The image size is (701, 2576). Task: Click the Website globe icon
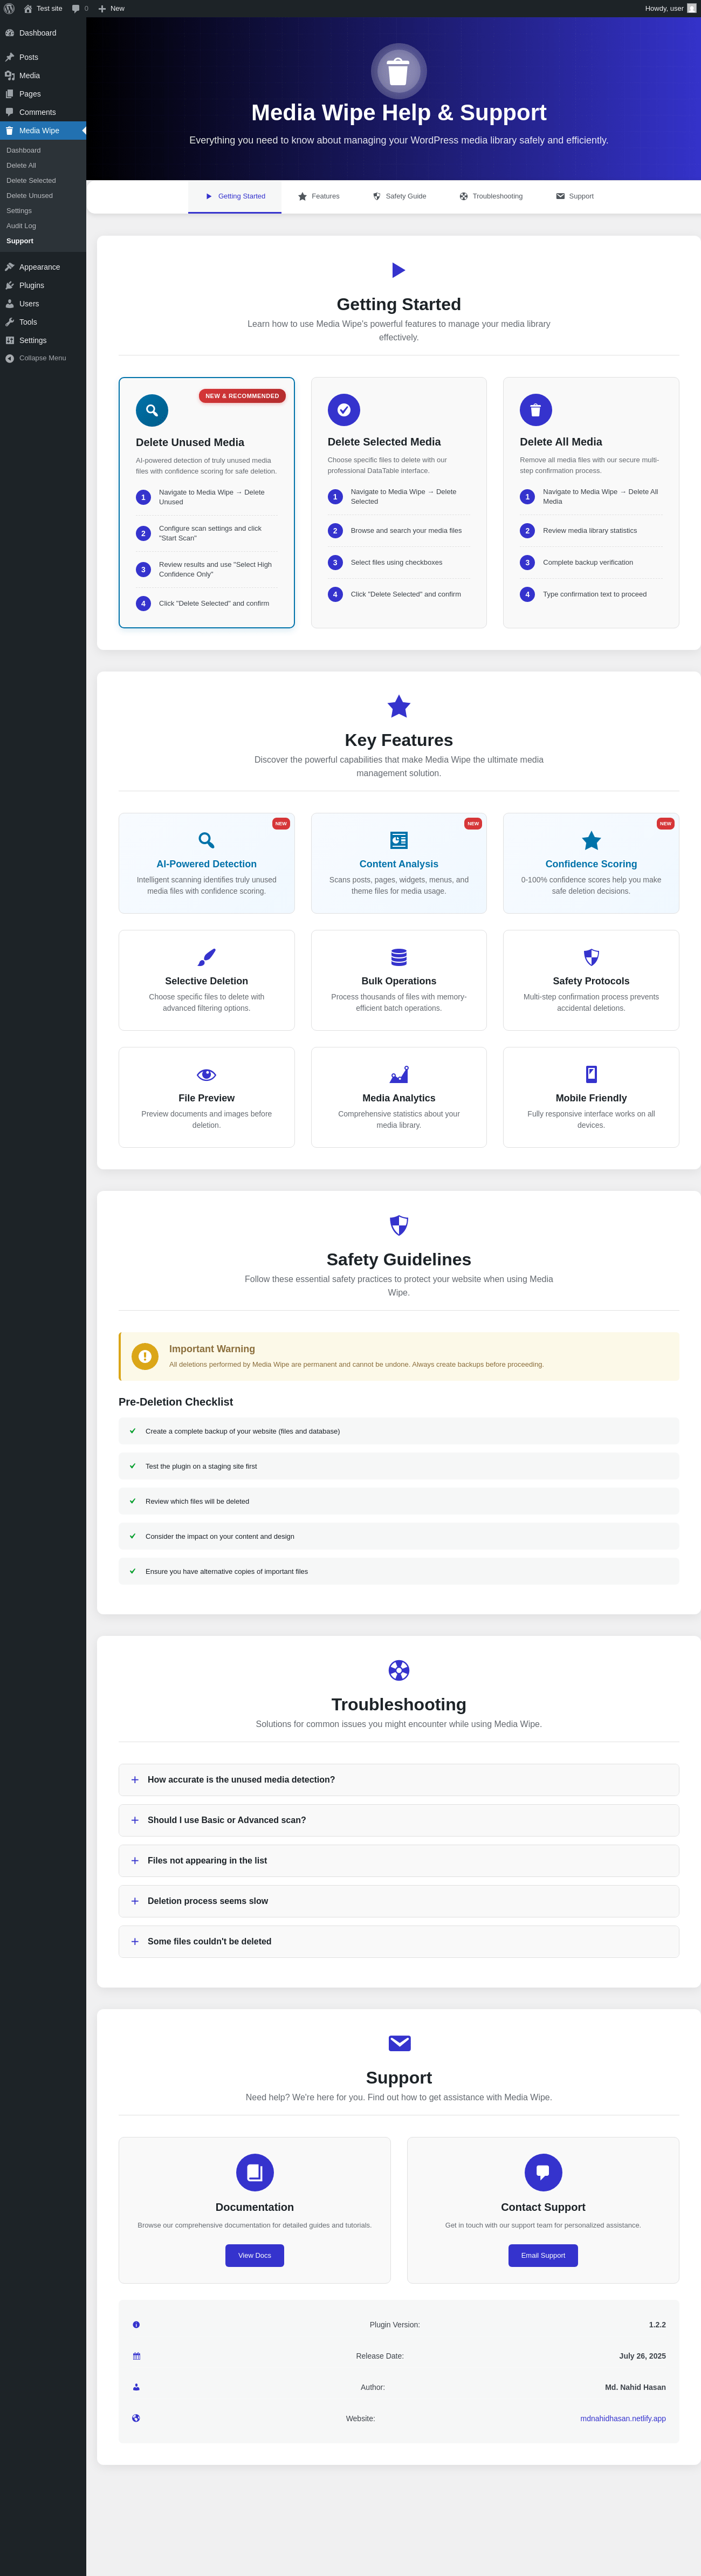click(x=136, y=2418)
